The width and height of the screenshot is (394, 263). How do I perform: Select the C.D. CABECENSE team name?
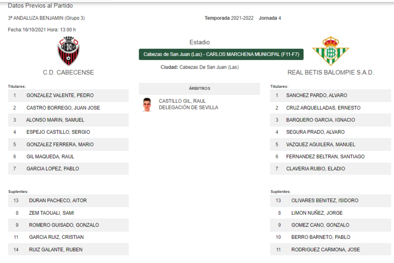coord(68,72)
